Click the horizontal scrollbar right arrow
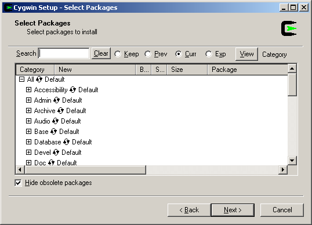 pos(283,170)
